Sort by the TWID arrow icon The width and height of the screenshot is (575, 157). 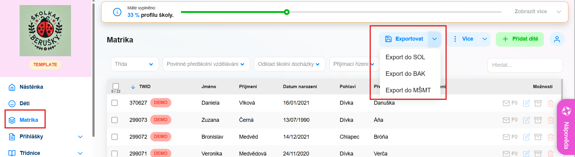133,87
